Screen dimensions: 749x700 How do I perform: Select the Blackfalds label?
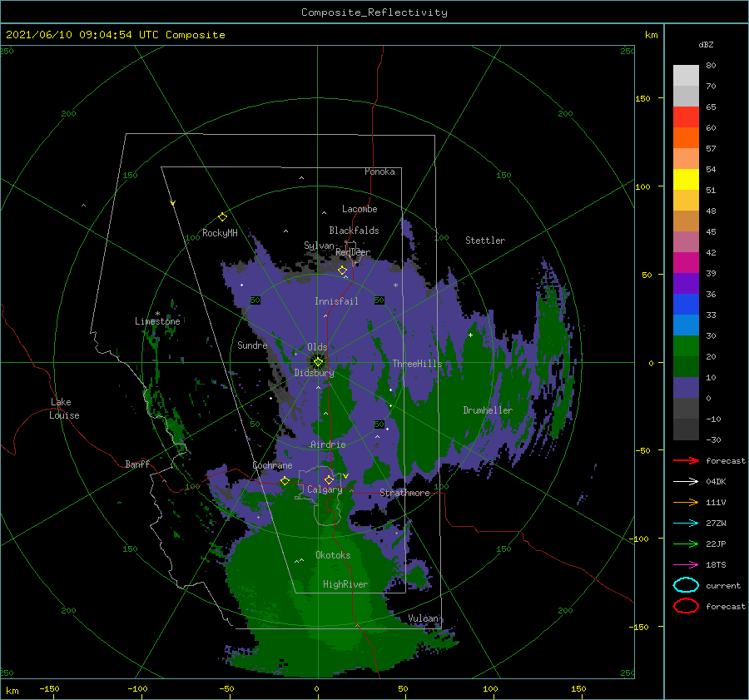[x=354, y=231]
